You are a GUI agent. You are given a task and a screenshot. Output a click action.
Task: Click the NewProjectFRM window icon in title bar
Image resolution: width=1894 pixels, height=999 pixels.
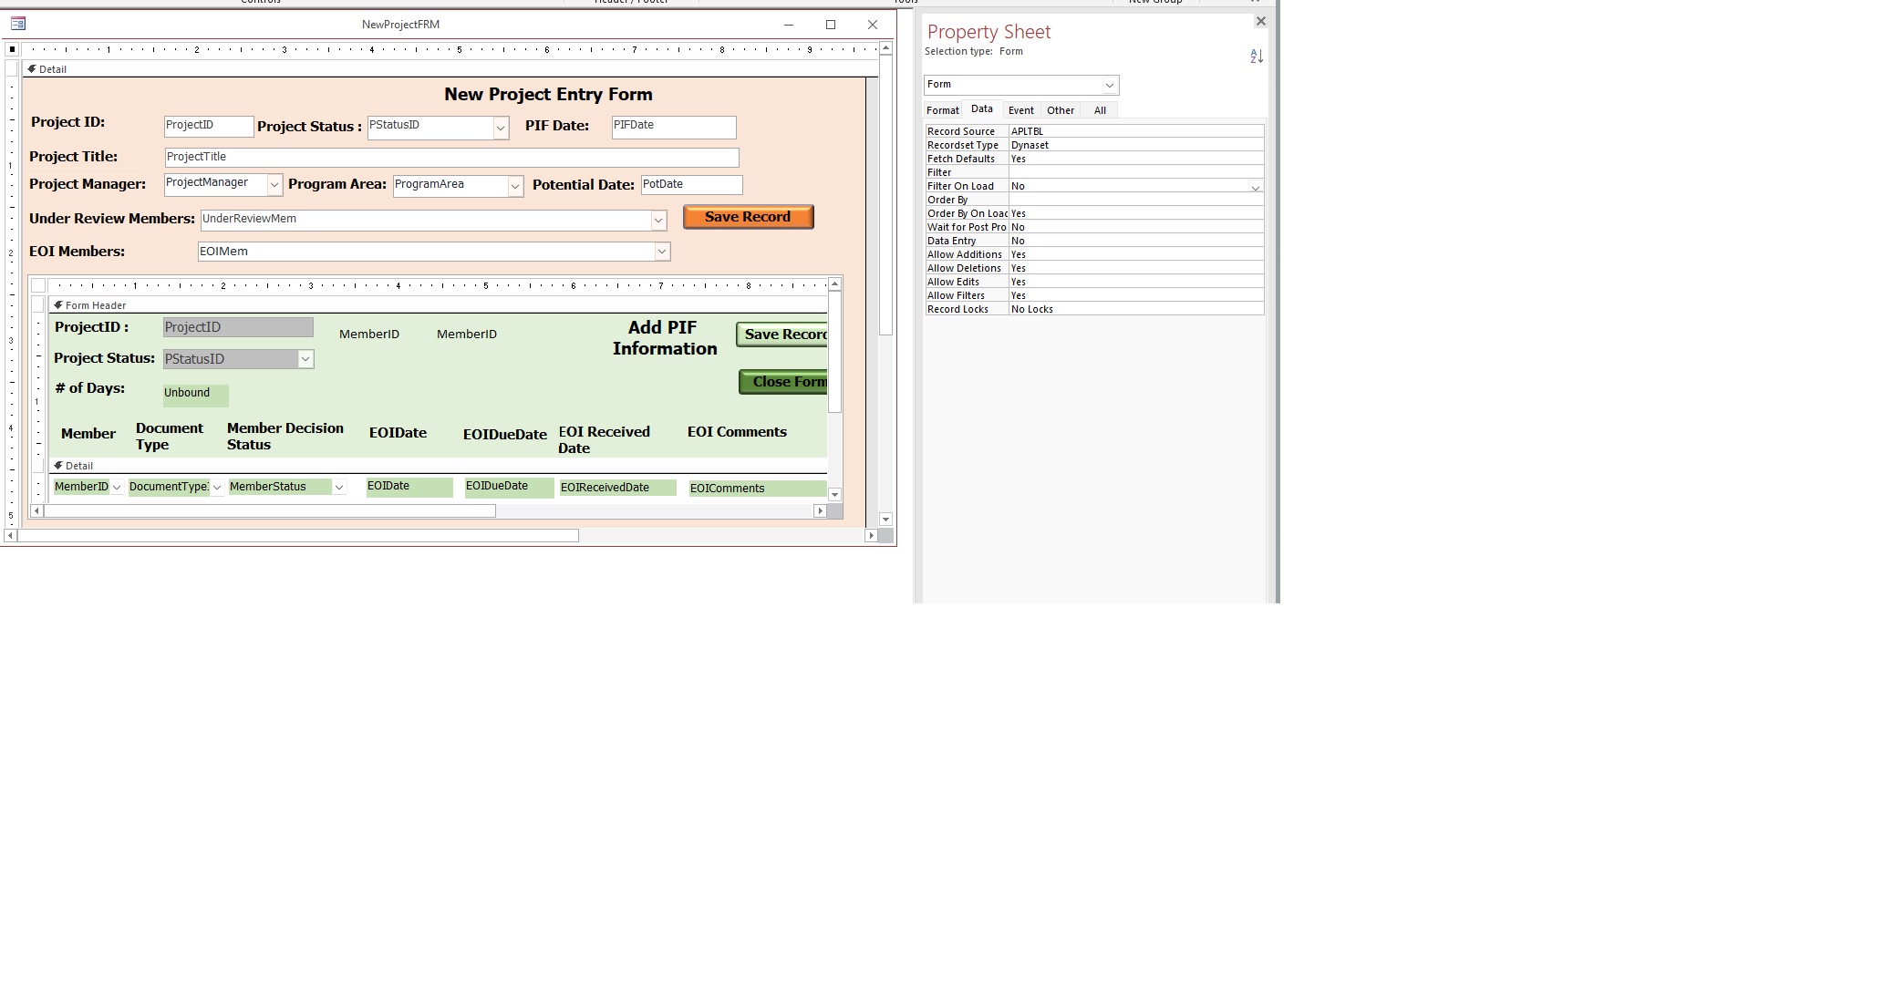point(19,24)
